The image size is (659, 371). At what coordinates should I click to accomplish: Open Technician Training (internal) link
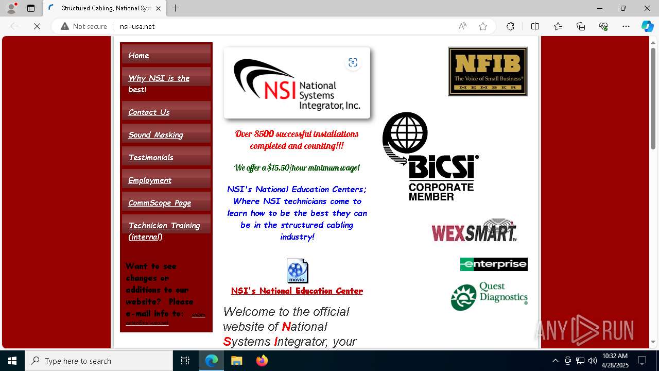coord(164,231)
